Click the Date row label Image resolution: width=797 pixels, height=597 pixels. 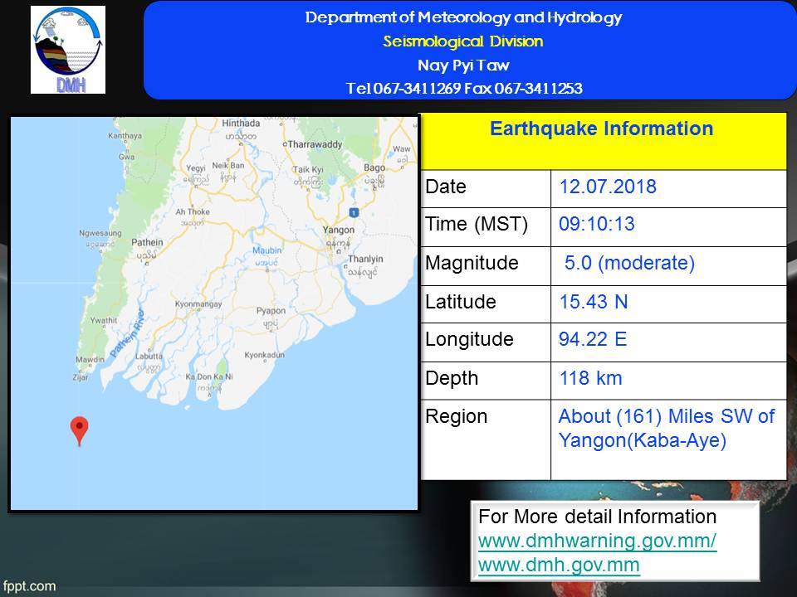pyautogui.click(x=446, y=187)
